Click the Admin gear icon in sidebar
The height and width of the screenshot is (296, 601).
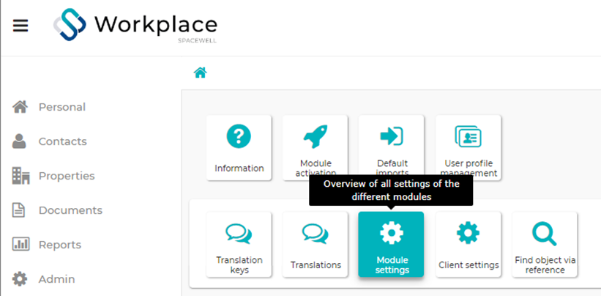click(20, 278)
